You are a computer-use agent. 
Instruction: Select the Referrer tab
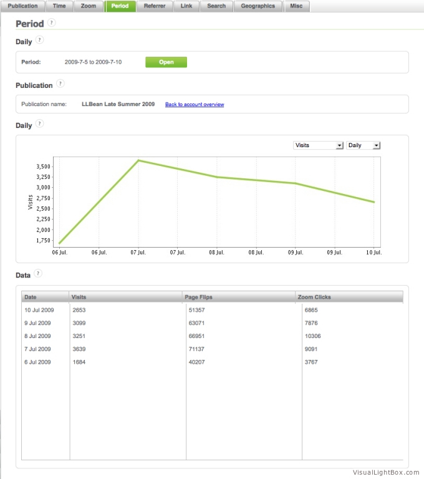click(155, 6)
